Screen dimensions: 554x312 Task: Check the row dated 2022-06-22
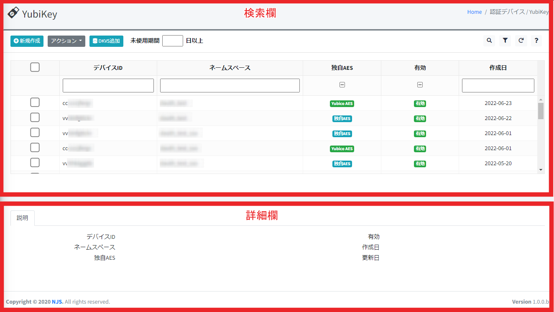coord(35,118)
